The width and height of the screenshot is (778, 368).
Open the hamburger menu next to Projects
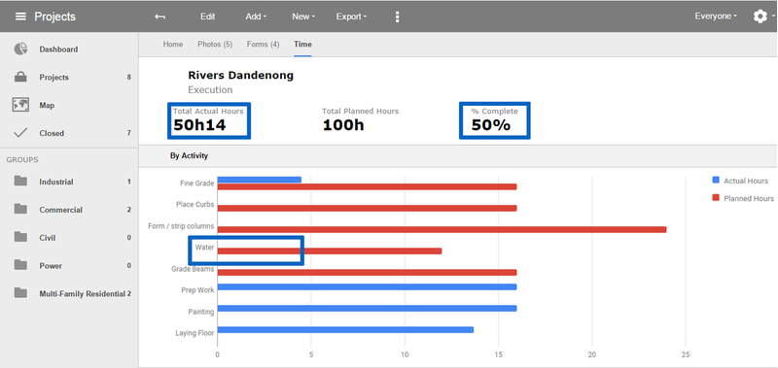tap(20, 17)
